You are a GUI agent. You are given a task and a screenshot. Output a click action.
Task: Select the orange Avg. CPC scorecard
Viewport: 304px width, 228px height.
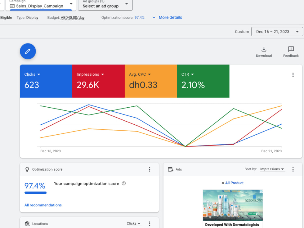coord(151,81)
